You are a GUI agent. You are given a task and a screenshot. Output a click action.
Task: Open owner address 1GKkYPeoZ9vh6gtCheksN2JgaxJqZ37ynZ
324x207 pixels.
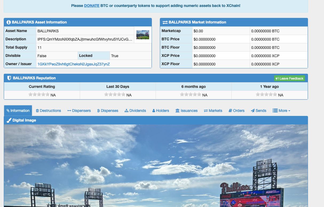click(x=74, y=64)
